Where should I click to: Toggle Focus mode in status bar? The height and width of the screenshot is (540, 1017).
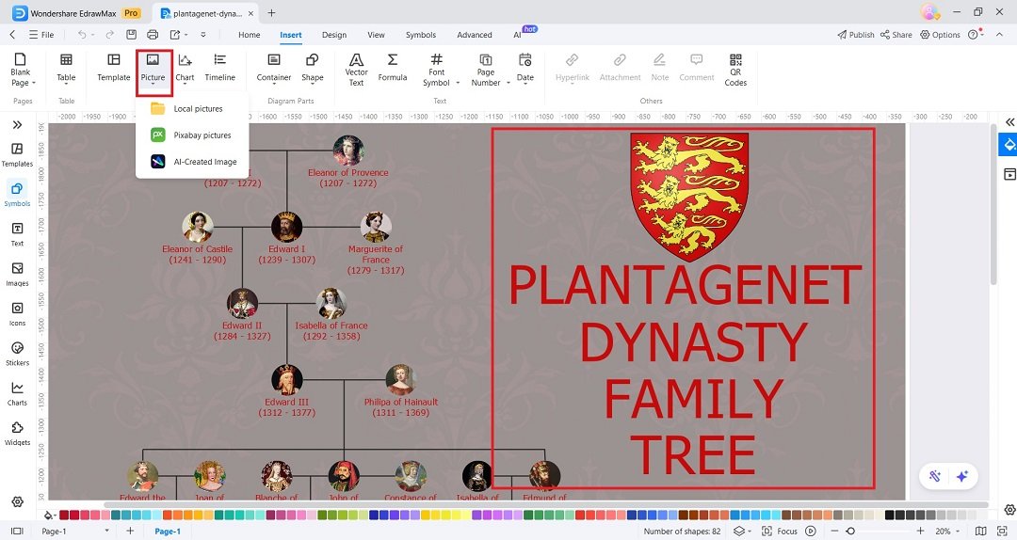tap(779, 531)
